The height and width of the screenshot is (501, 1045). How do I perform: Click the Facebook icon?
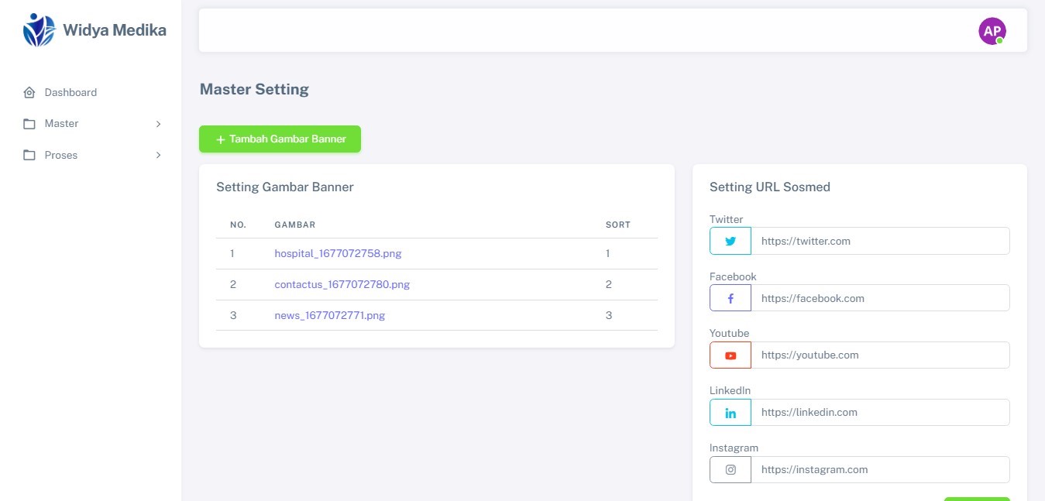click(730, 298)
